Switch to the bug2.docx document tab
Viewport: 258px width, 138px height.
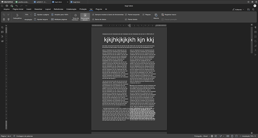point(79,2)
